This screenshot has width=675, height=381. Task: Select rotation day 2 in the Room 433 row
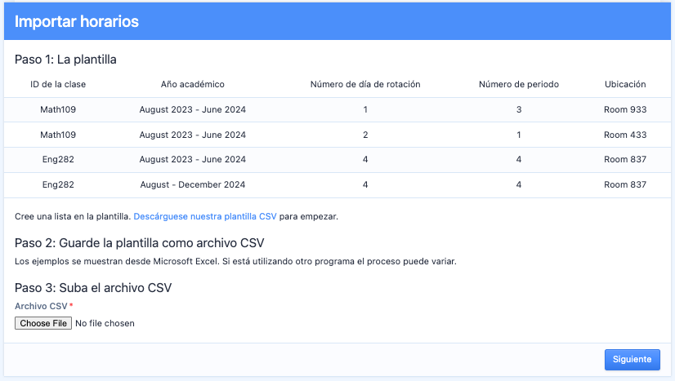[x=365, y=135]
